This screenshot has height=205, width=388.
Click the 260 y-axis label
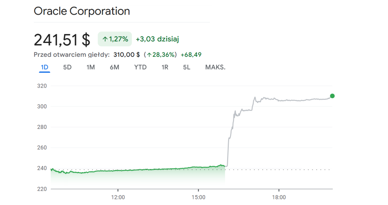point(42,148)
